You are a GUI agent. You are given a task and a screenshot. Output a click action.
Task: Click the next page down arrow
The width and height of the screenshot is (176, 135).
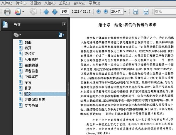pos(55,12)
